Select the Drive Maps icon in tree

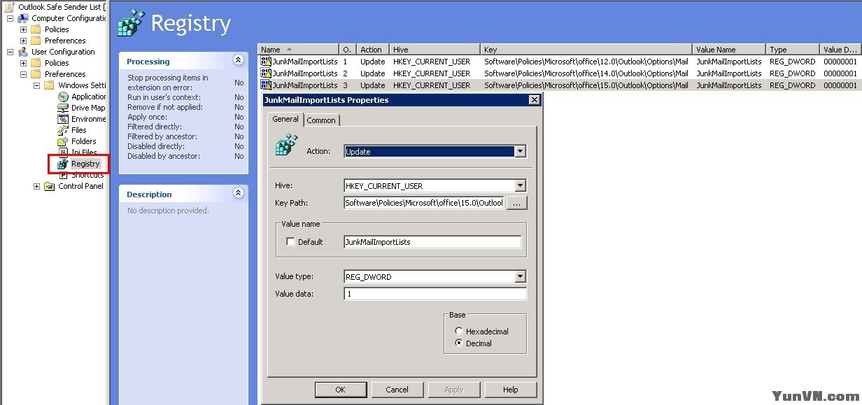tap(63, 108)
